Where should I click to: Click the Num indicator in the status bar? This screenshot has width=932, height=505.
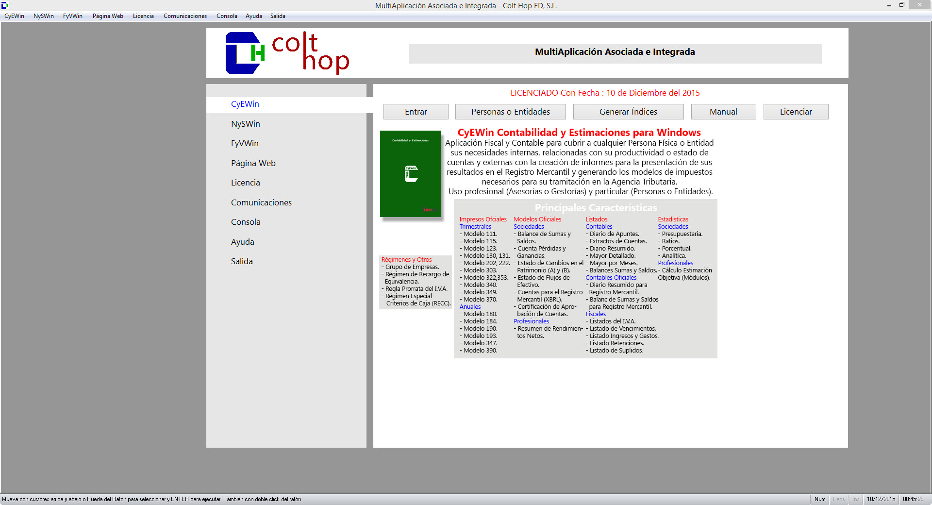click(x=820, y=499)
